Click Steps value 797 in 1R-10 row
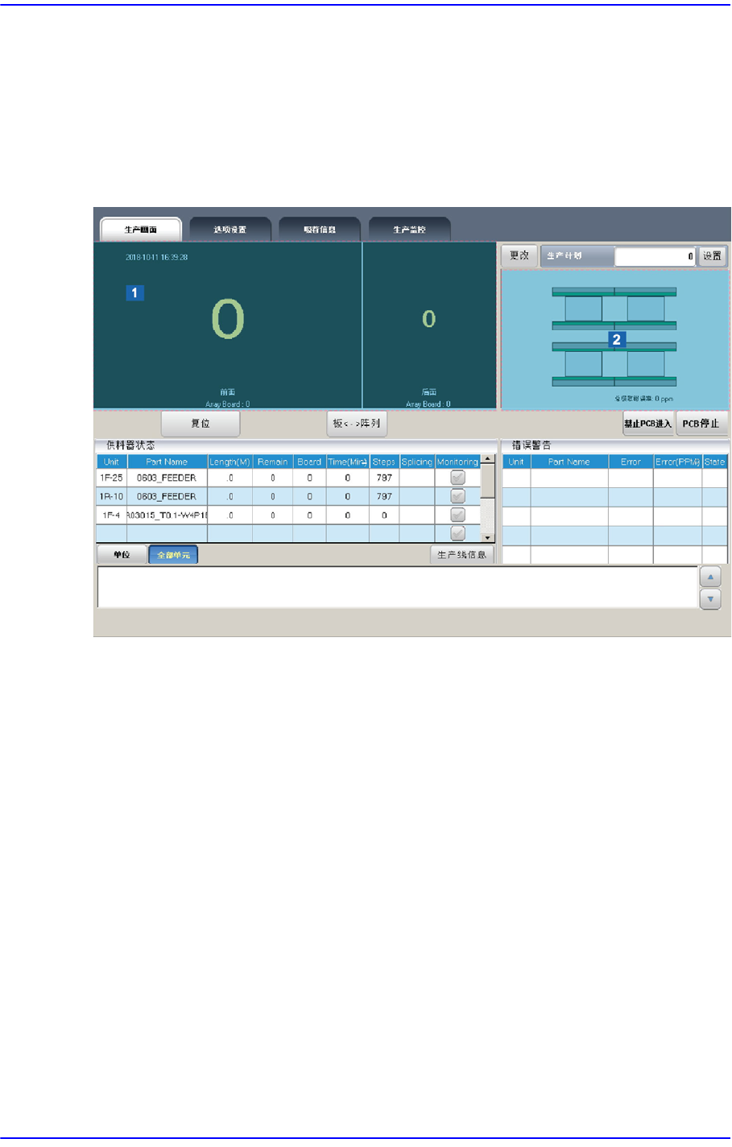 (x=384, y=496)
